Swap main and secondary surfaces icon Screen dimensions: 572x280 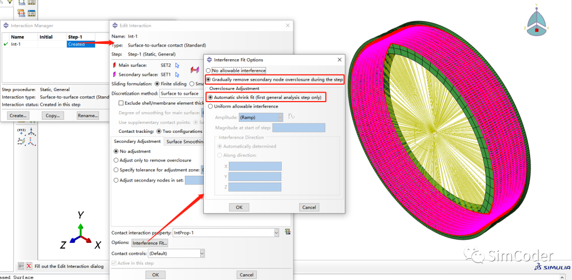pyautogui.click(x=194, y=70)
